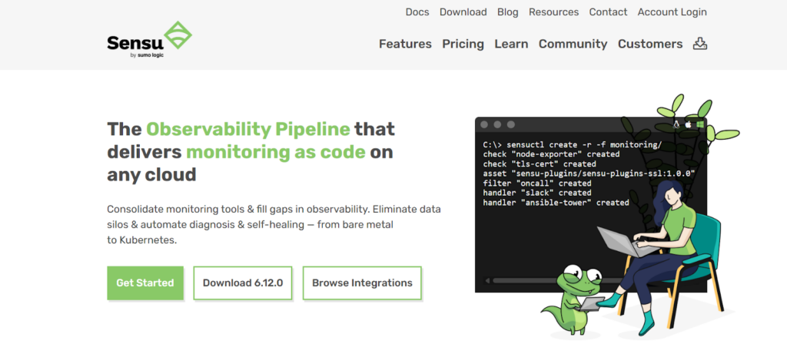Select the Windows icon in terminal header

[x=700, y=124]
